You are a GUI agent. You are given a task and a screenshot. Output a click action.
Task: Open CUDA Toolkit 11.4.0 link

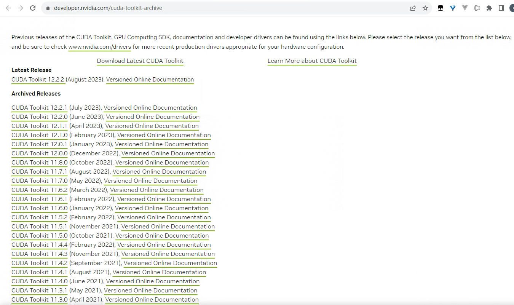[40, 281]
